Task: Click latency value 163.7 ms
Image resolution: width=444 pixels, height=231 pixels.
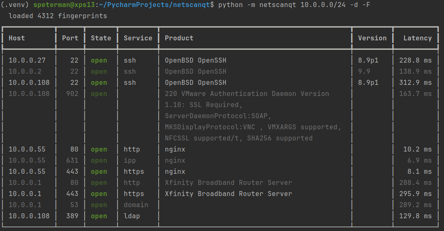Action: coord(415,93)
